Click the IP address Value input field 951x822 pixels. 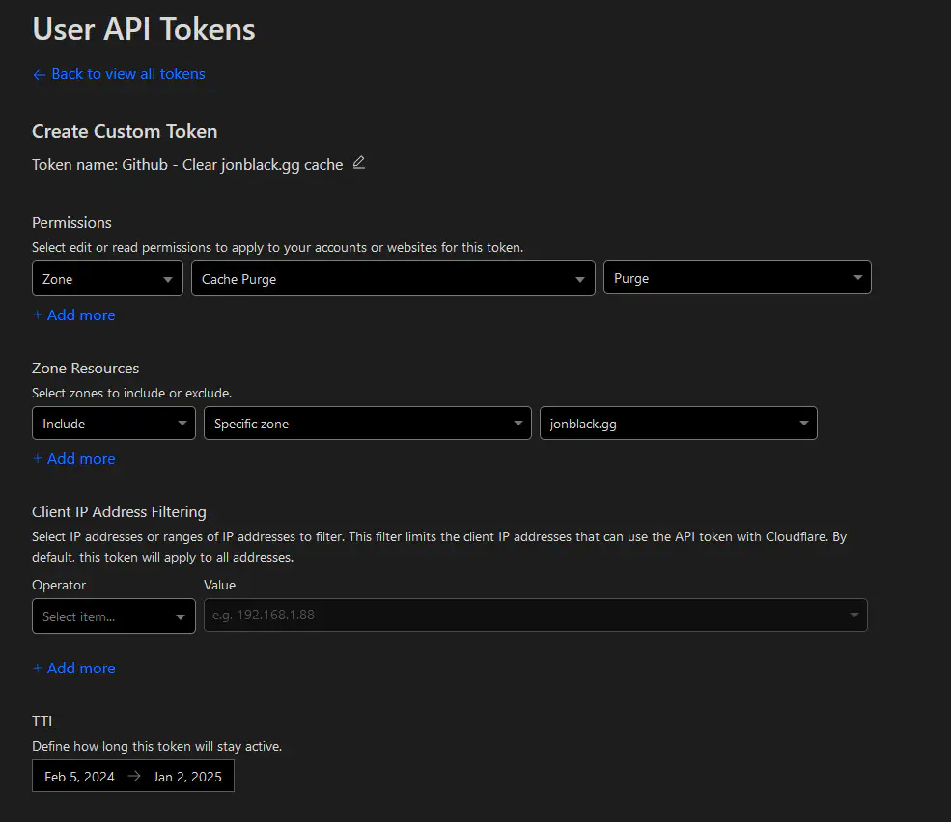click(x=521, y=616)
